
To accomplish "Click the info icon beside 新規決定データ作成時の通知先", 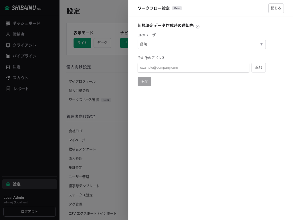I will pos(198,27).
